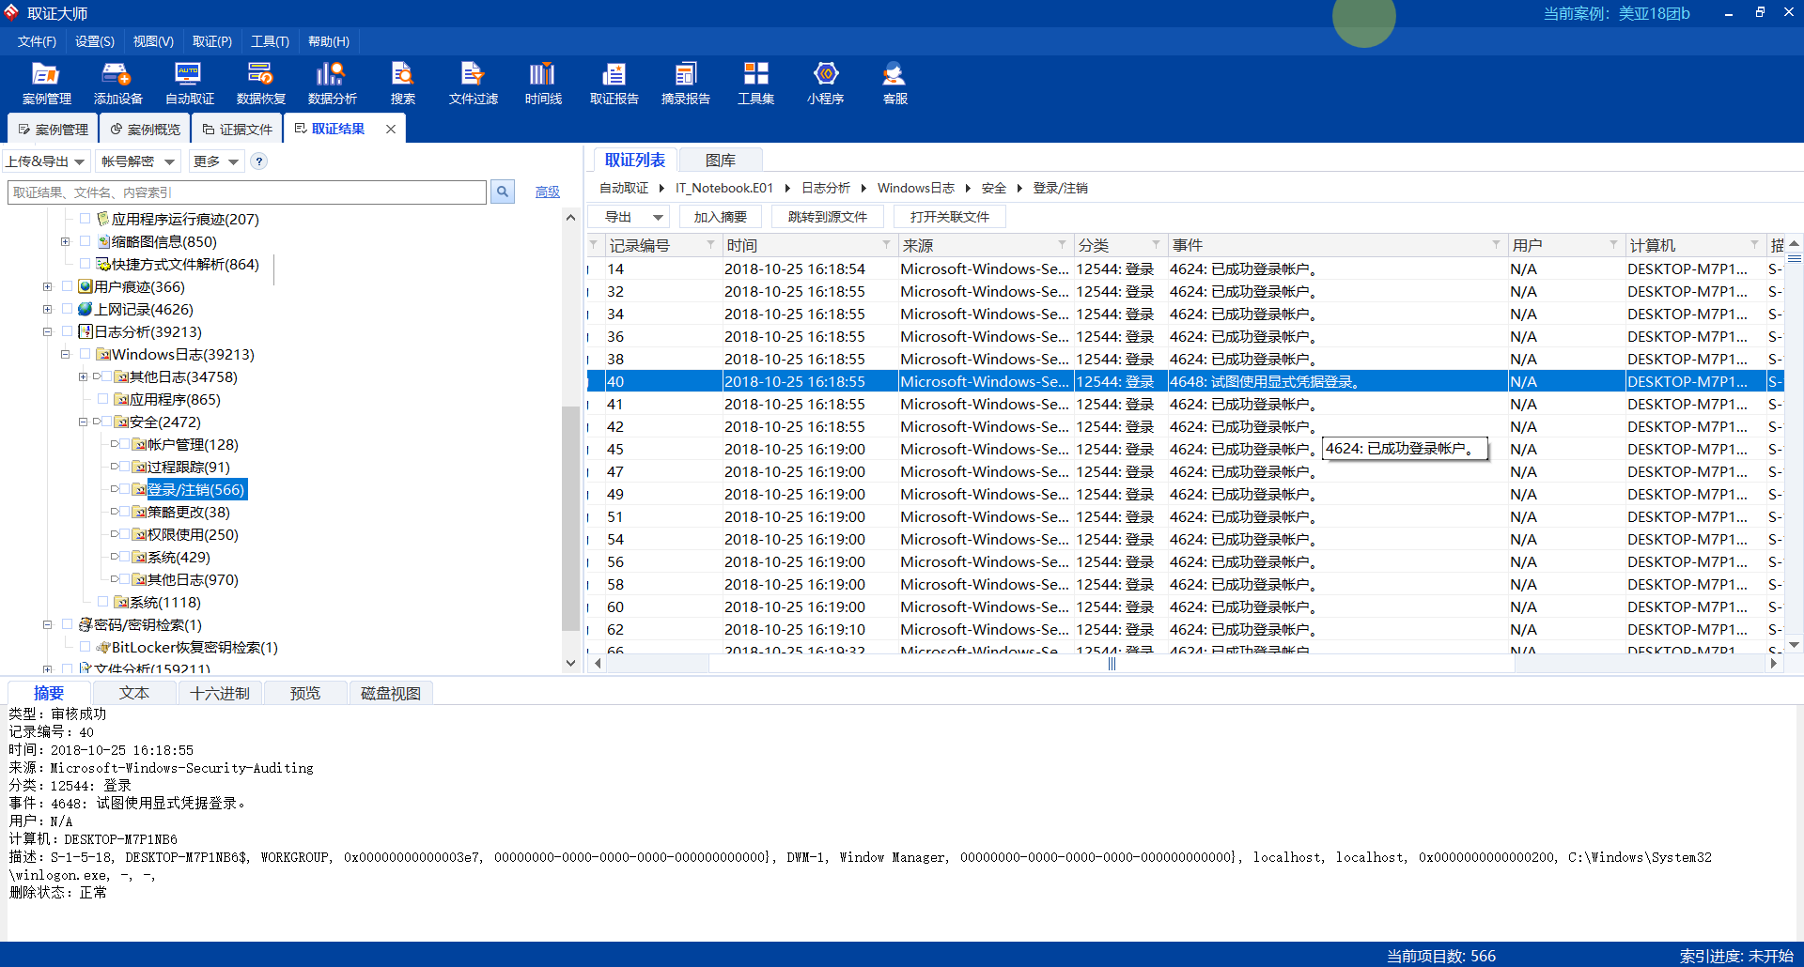
Task: Check the Windows日志(39213) checkbox
Action: click(x=86, y=354)
